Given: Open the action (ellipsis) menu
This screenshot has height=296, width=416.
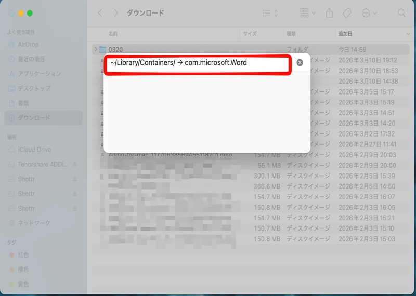Looking at the screenshot, I should [x=369, y=13].
